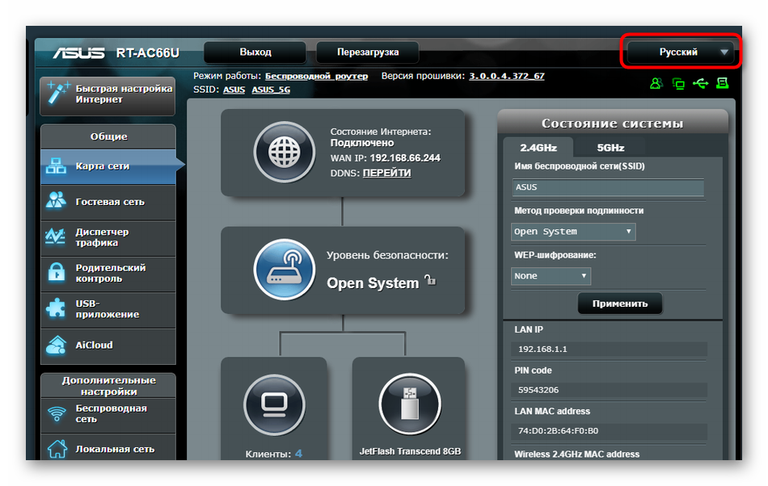Image resolution: width=768 pixels, height=486 pixels.
Task: Expand the authentication method Open System dropdown
Action: (573, 232)
